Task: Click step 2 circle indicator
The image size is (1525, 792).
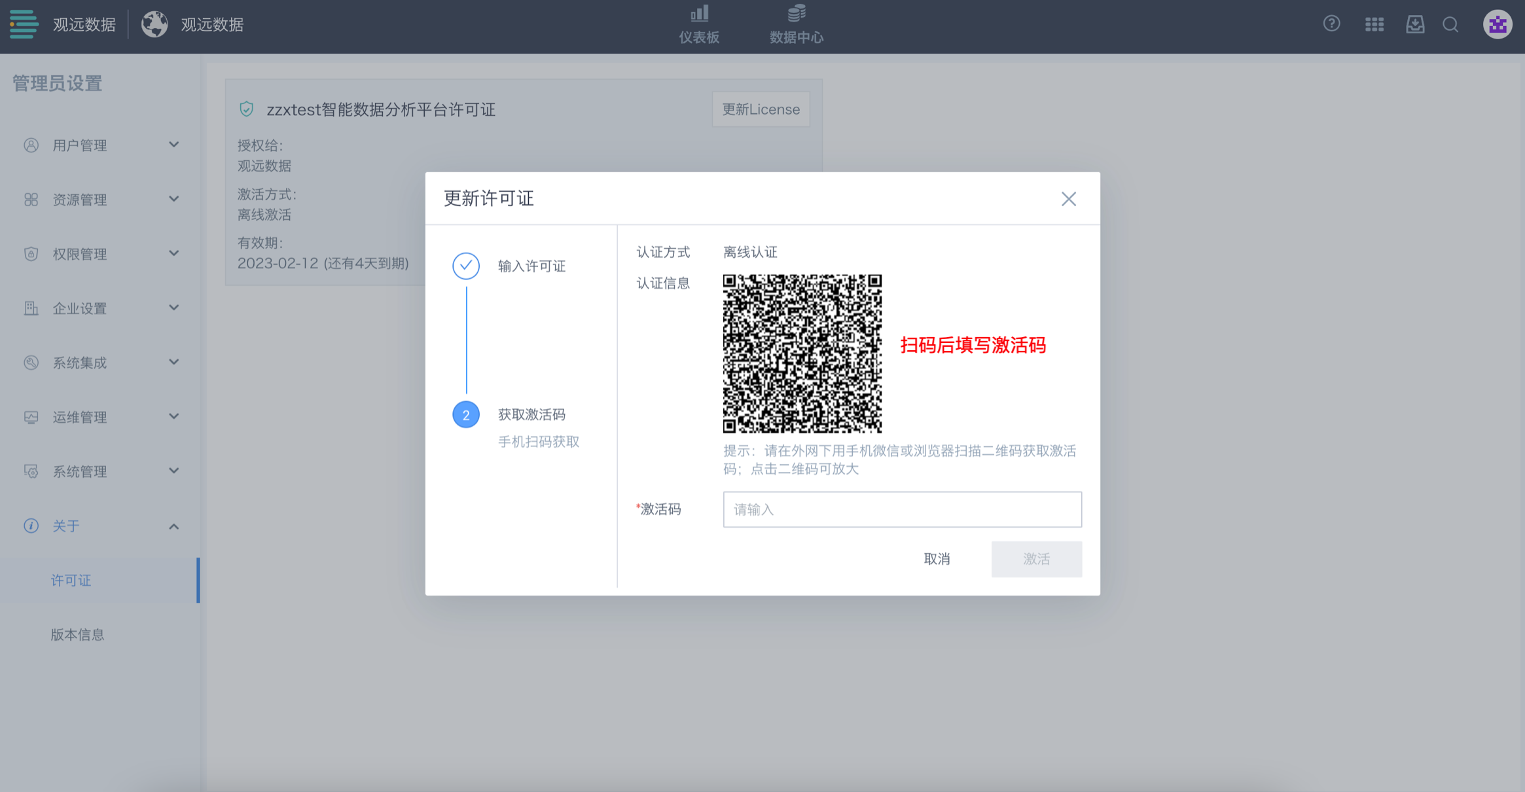Action: coord(466,414)
